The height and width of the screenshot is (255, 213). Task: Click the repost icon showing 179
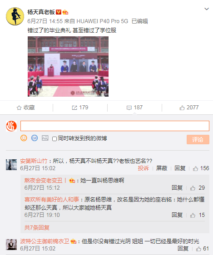[x=74, y=108]
